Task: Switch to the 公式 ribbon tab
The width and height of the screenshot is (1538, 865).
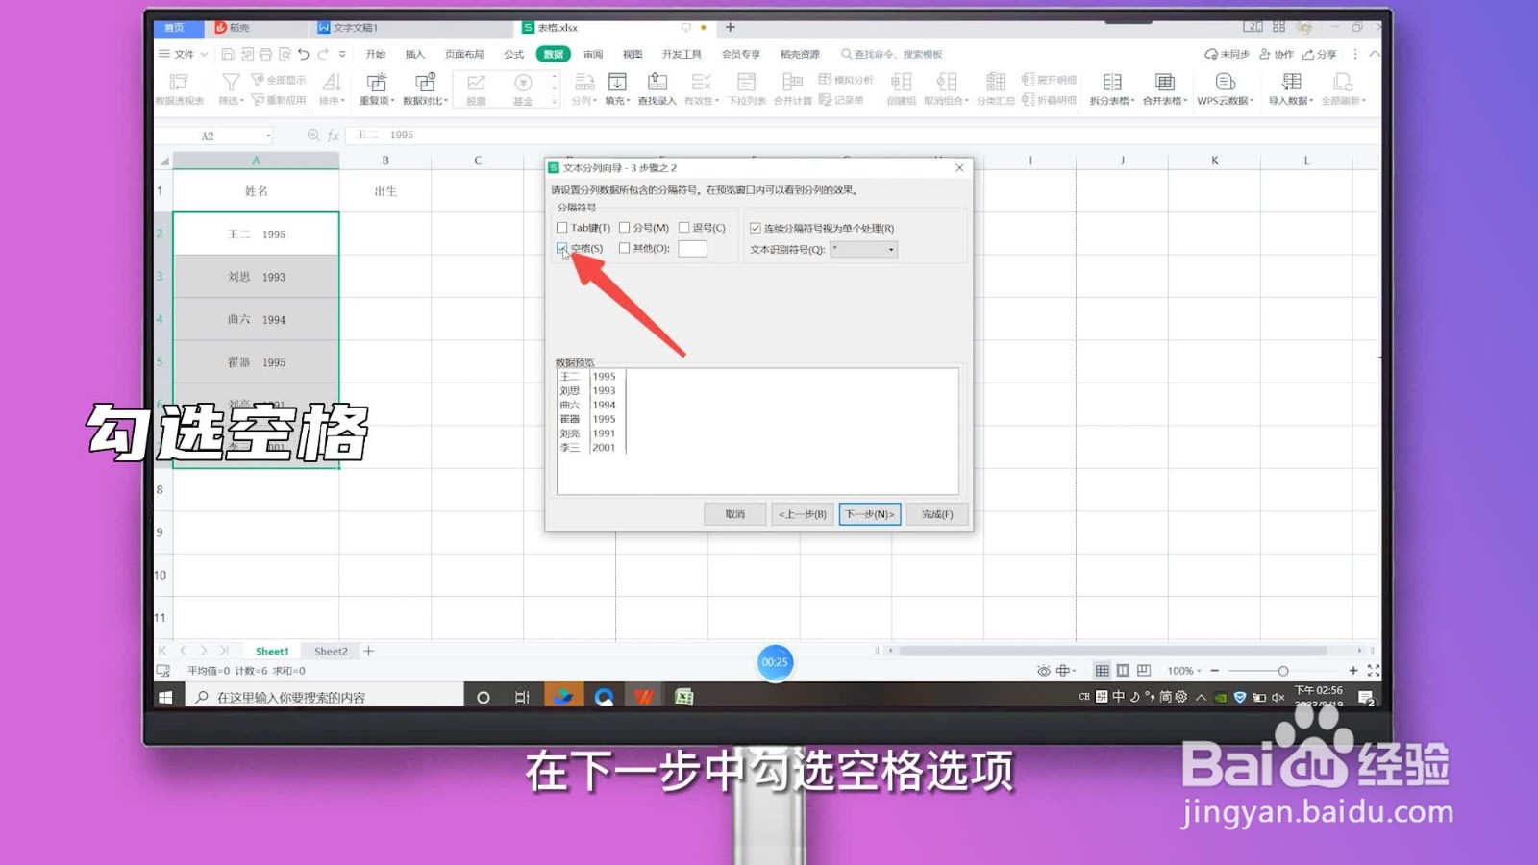Action: click(514, 54)
